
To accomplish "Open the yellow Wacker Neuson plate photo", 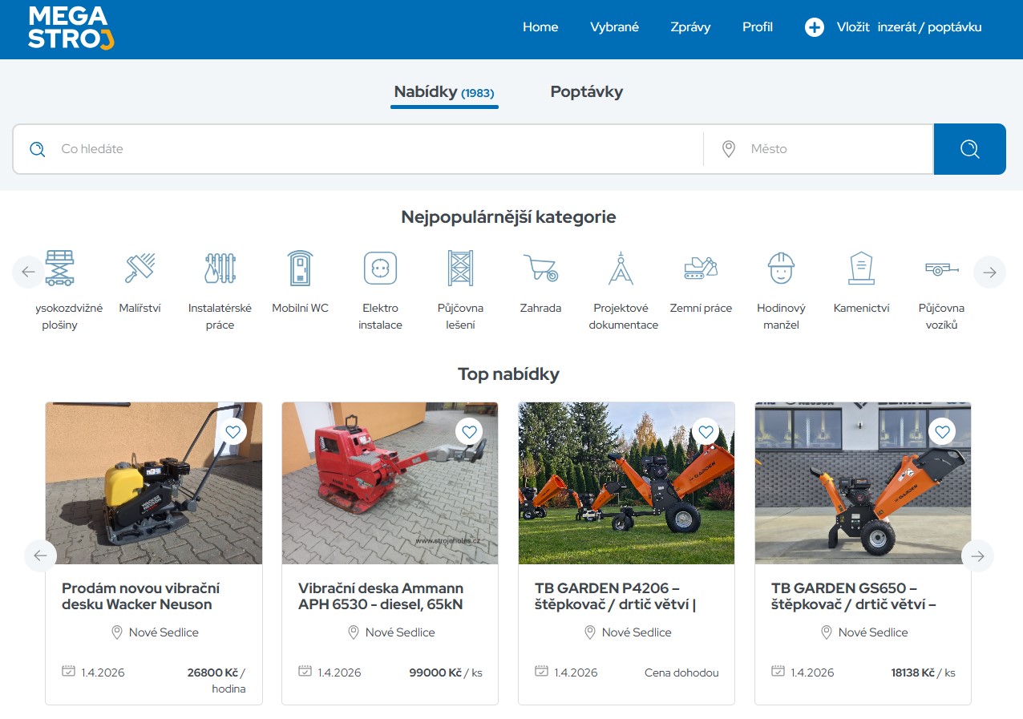I will (x=154, y=483).
